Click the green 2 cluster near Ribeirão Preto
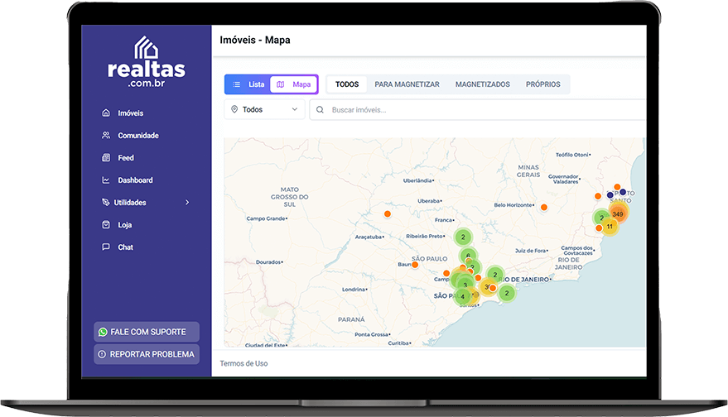This screenshot has height=417, width=728. coord(463,237)
